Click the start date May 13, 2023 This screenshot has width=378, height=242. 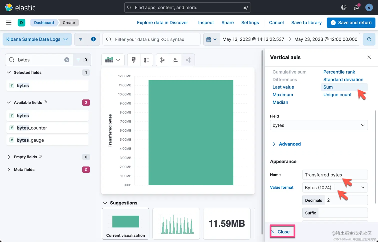coord(253,39)
